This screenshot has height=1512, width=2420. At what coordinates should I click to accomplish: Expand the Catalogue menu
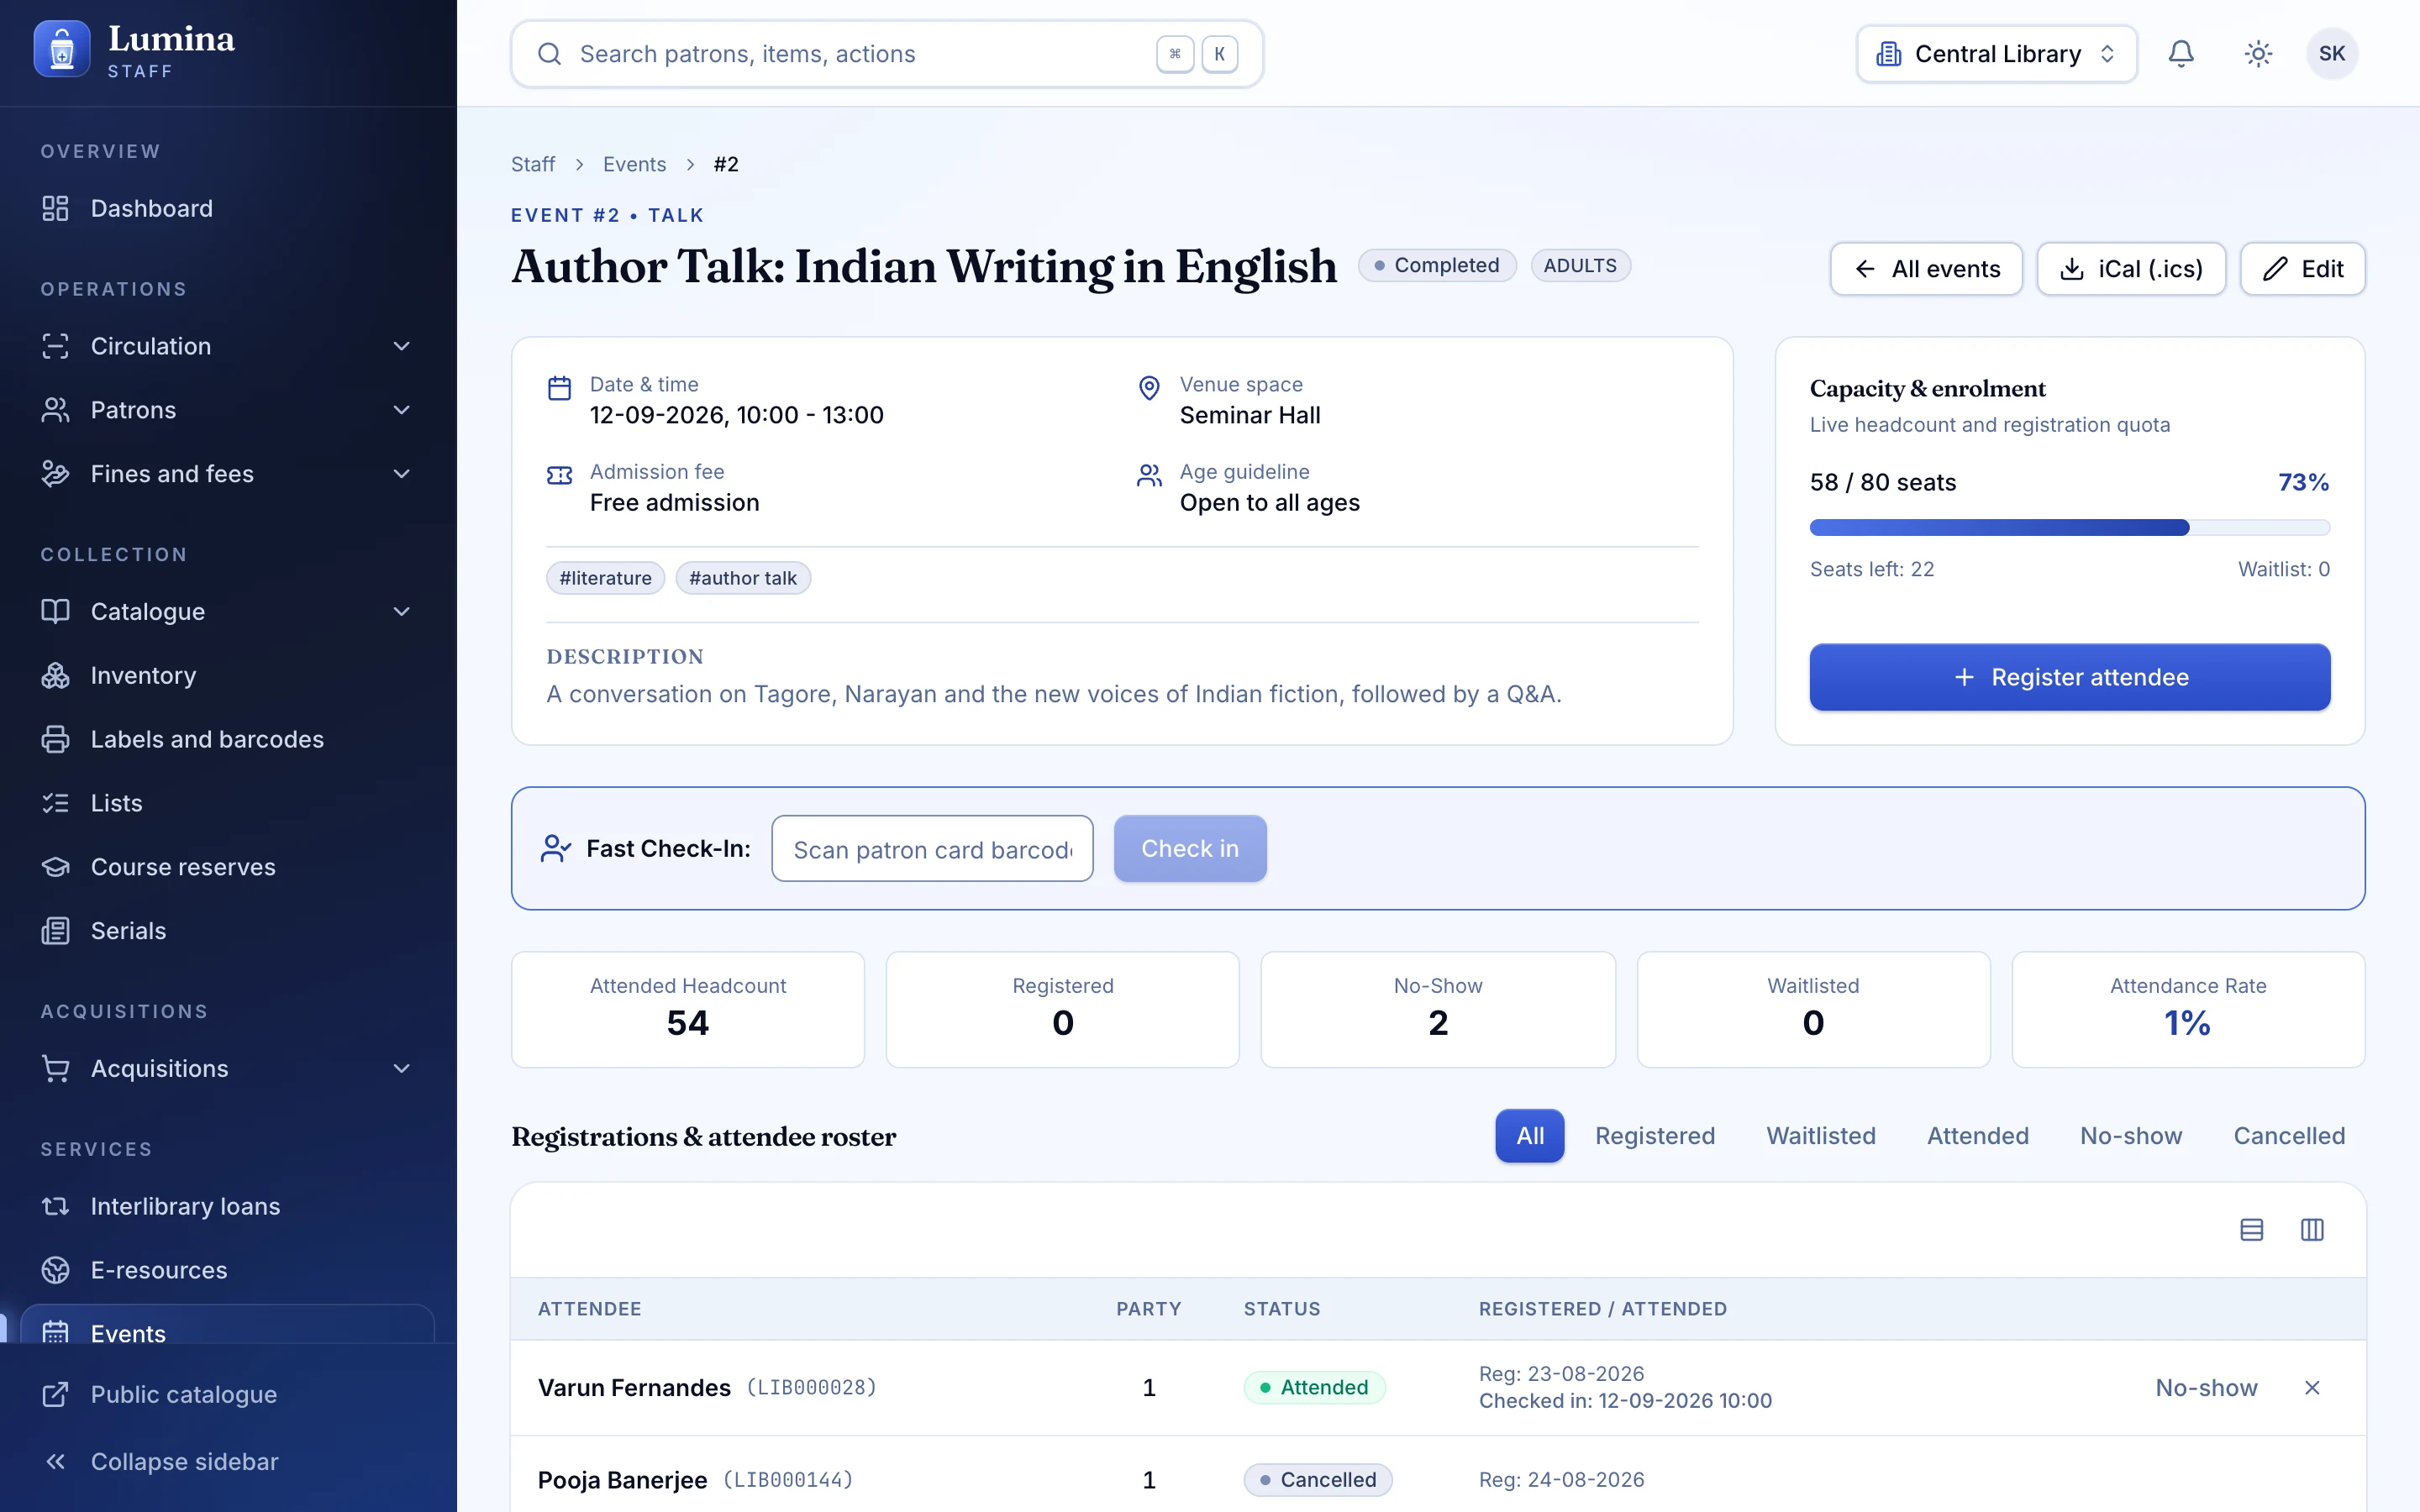click(x=228, y=611)
